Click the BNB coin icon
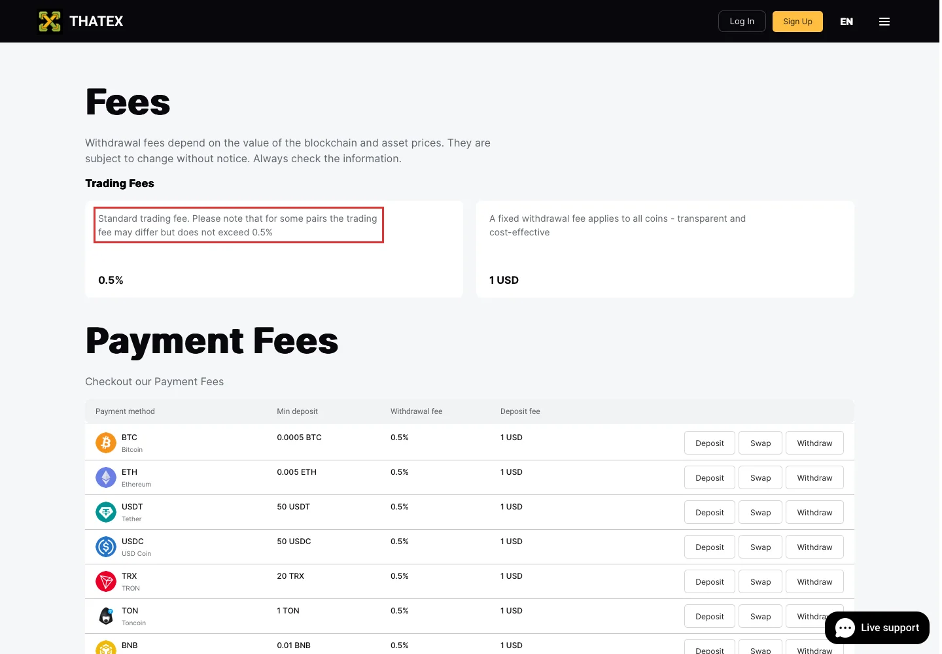 tap(106, 647)
